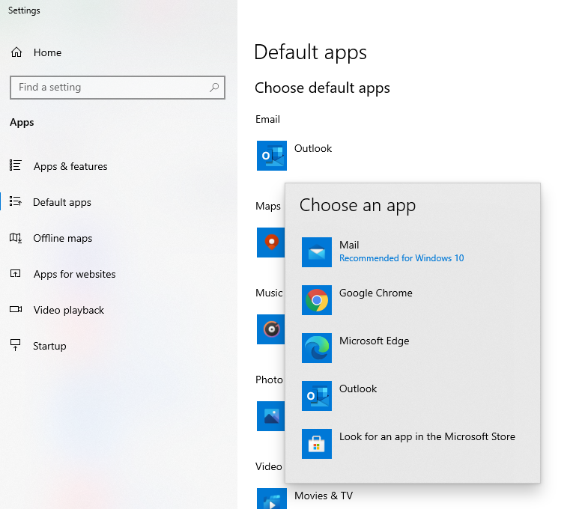
Task: Click the Outlook icon in popup
Action: coord(317,396)
